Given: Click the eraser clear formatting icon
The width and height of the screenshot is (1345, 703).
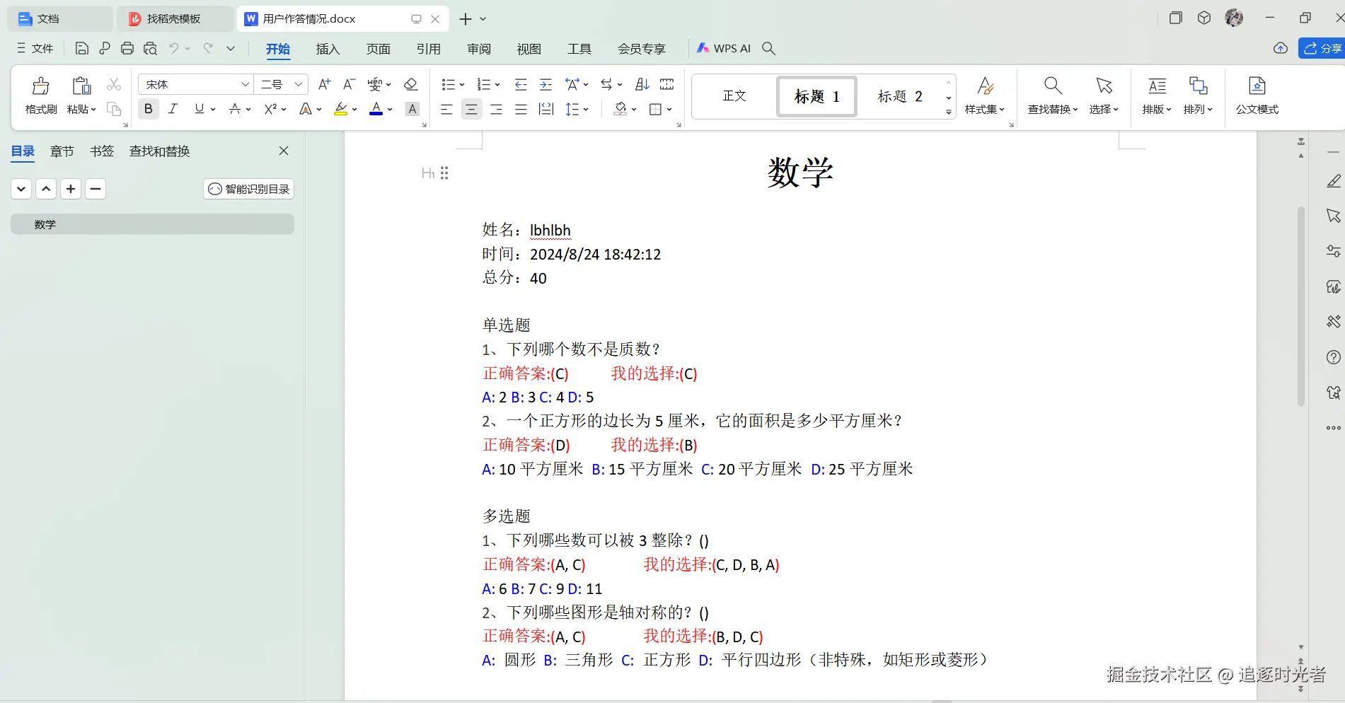Looking at the screenshot, I should [410, 85].
